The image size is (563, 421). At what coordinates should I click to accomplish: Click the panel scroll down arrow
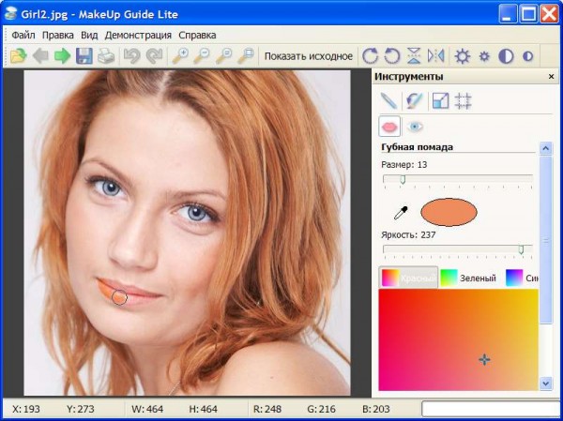[x=546, y=383]
